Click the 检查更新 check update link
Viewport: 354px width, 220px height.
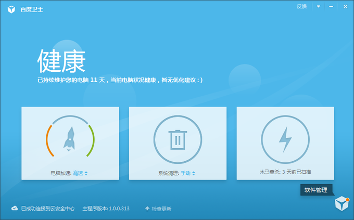[161, 209]
